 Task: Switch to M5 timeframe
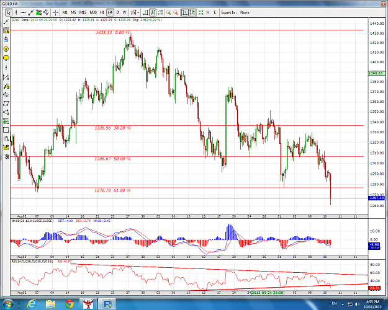coord(73,12)
